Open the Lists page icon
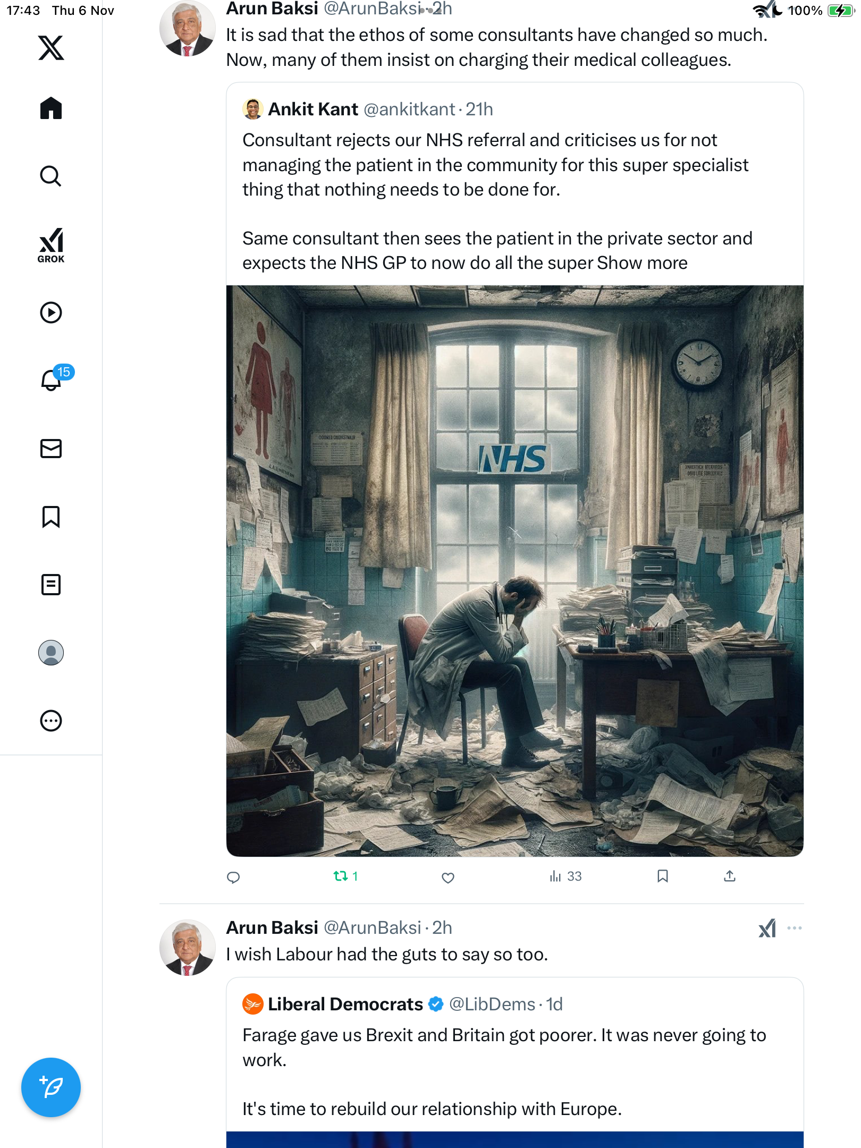 (x=51, y=585)
